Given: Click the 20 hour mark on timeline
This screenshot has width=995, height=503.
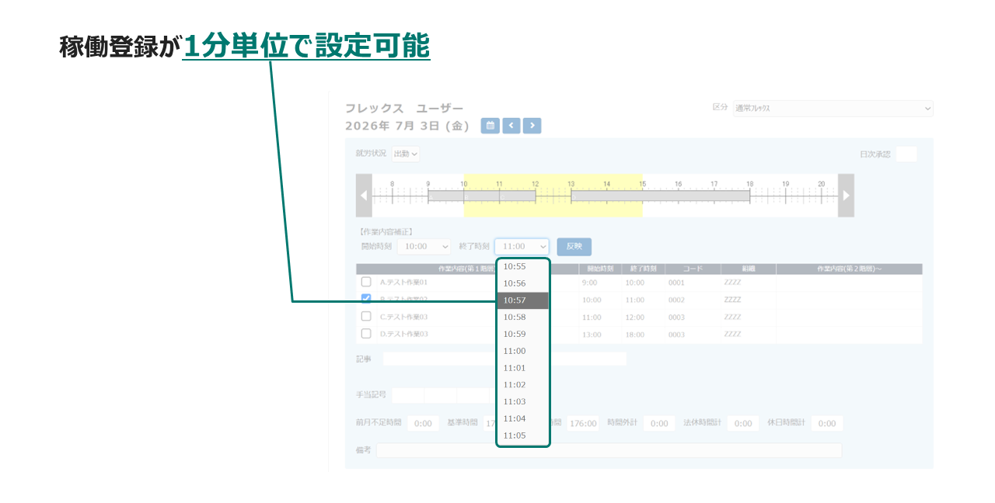Looking at the screenshot, I should [x=821, y=184].
